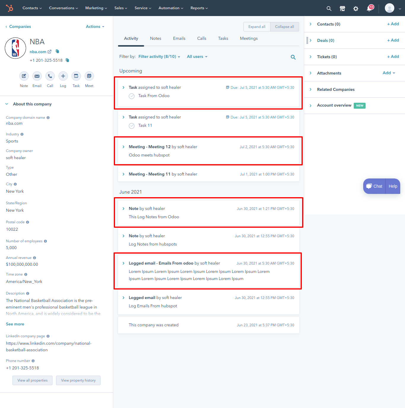Image resolution: width=405 pixels, height=408 pixels.
Task: Add a ticket via Tickets + Add
Action: [393, 57]
